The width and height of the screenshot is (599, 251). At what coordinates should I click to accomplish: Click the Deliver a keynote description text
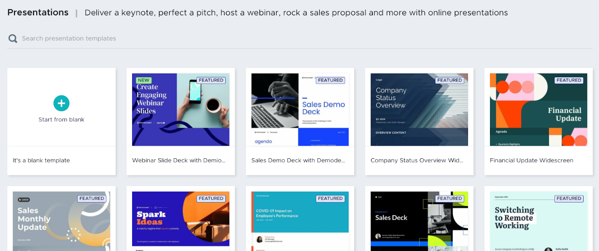point(296,13)
